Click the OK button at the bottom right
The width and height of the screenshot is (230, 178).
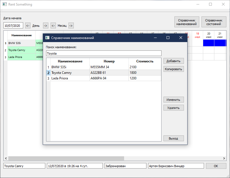(x=216, y=166)
